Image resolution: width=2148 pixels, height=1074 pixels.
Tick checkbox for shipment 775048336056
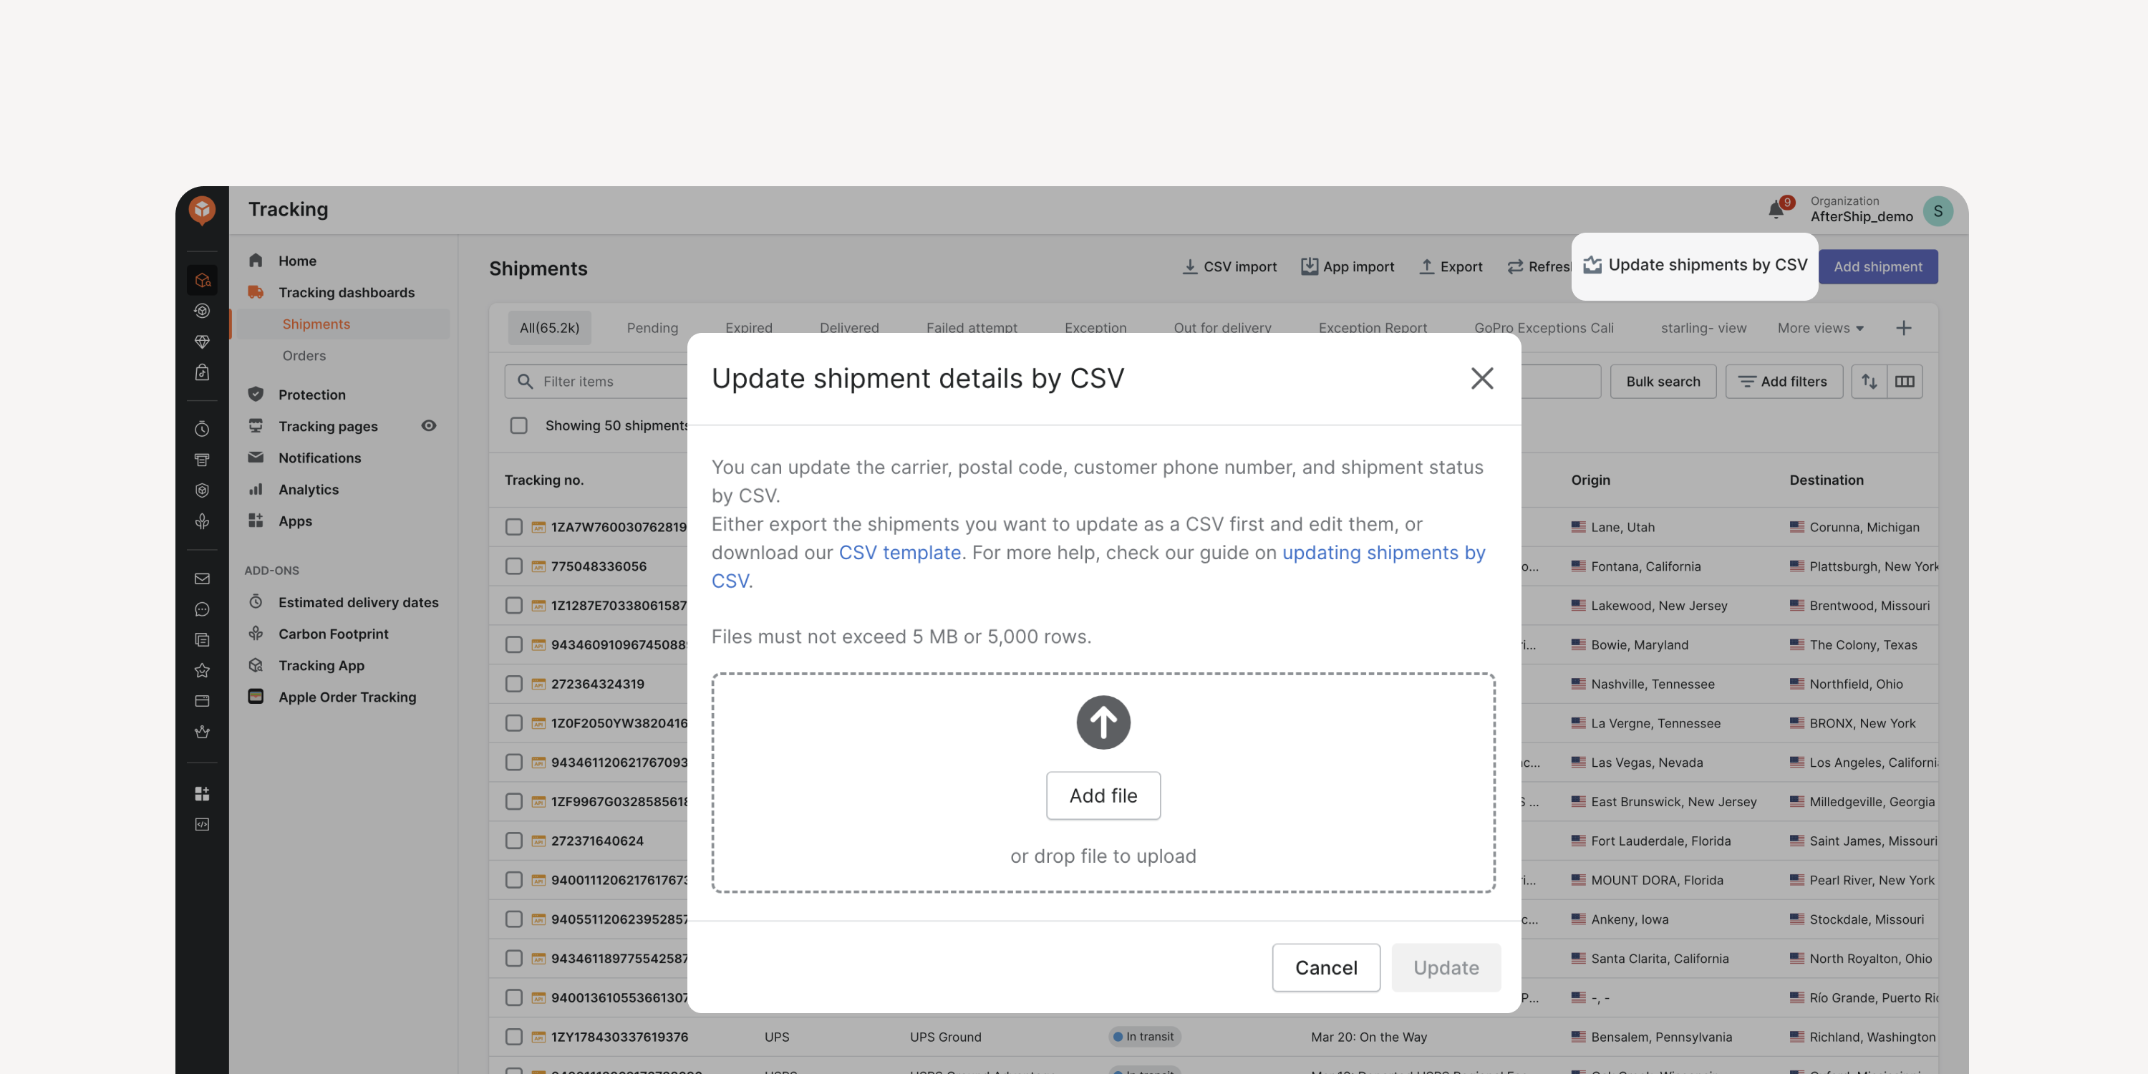[x=513, y=566]
